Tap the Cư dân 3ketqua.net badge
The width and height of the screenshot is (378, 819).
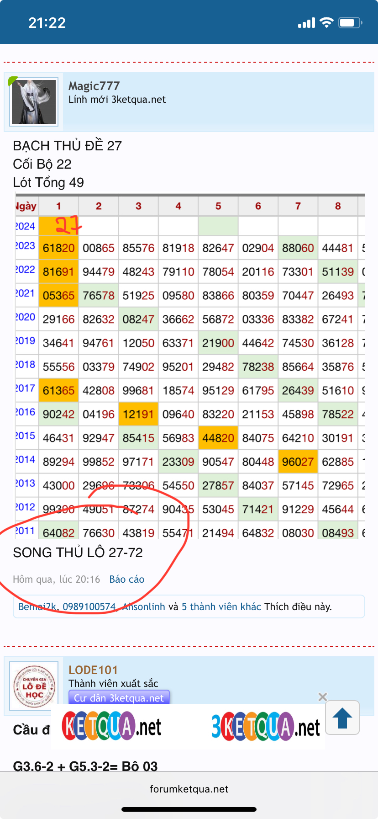click(119, 698)
